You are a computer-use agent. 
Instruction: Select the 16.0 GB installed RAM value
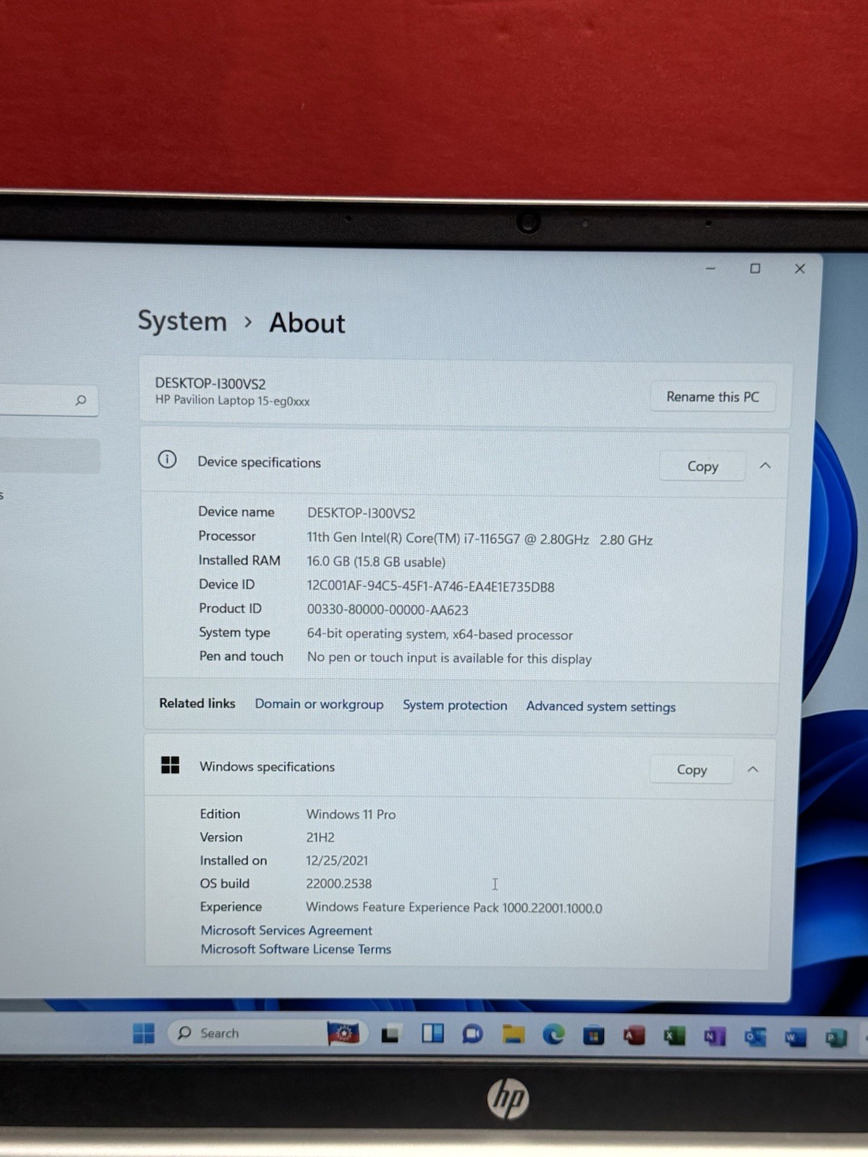[x=375, y=562]
